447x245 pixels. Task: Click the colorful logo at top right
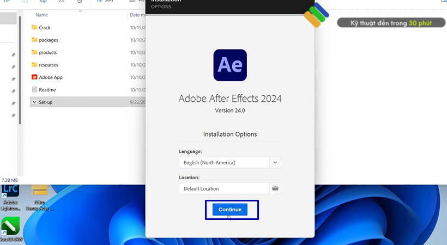317,15
